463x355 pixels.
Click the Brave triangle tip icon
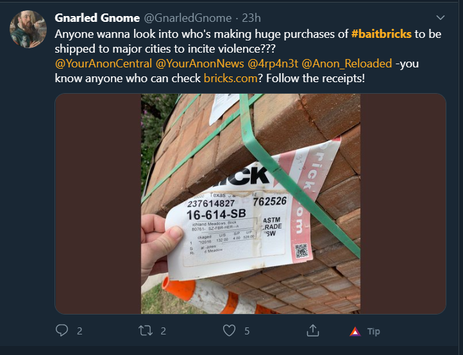click(x=355, y=332)
